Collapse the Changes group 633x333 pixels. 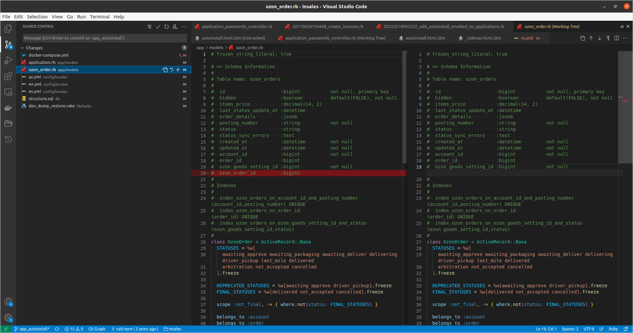point(23,48)
